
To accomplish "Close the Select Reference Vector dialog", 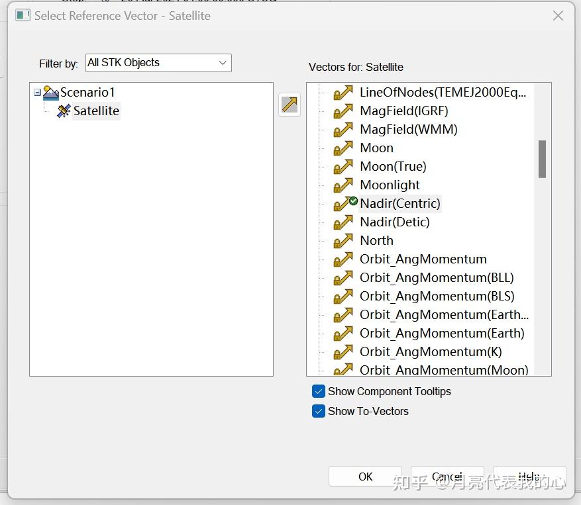I will (x=558, y=15).
